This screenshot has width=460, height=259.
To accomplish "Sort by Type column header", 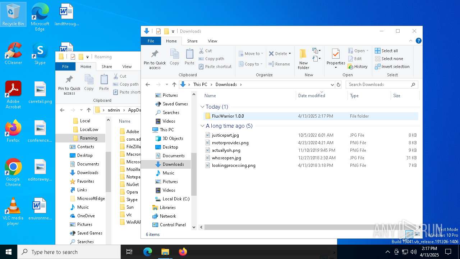I will coord(369,96).
